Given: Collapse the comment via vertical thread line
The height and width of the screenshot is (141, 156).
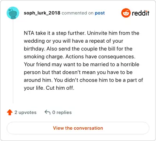Looking at the screenshot, I should [x=13, y=61].
